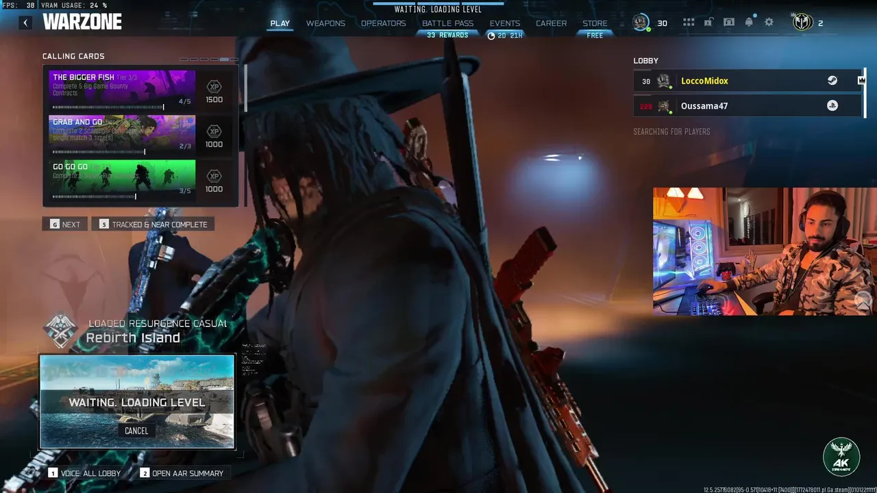Image resolution: width=877 pixels, height=493 pixels.
Task: Click the calling cards panel scrollbar
Action: 245,88
